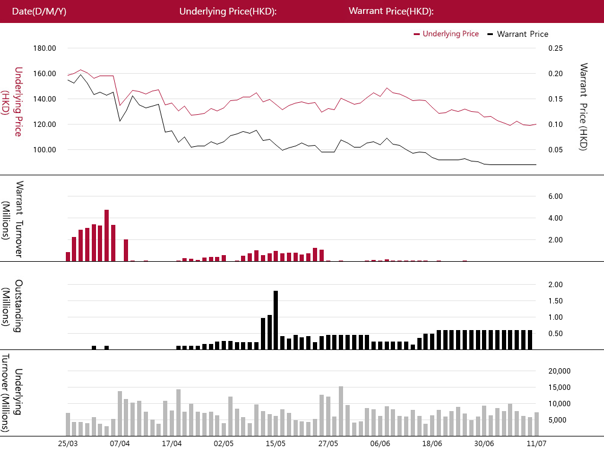
Task: Click the 140.00 underlying price axis value
Action: tap(45, 99)
